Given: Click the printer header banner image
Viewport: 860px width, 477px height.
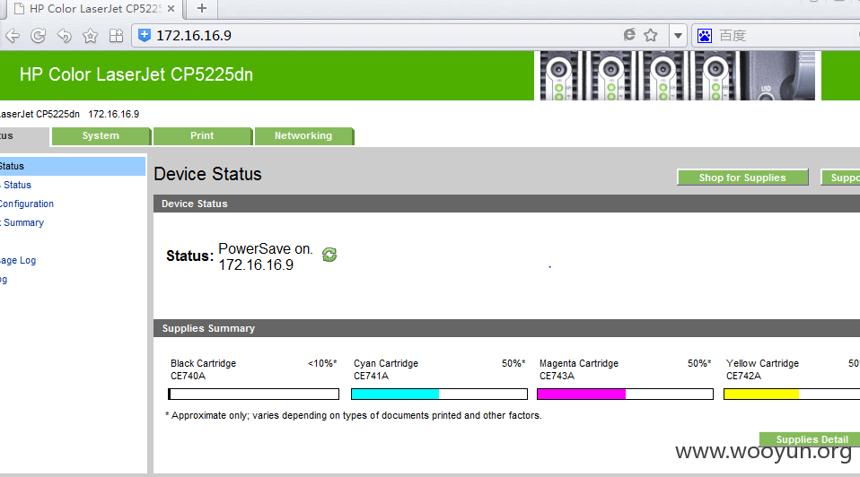Looking at the screenshot, I should pyautogui.click(x=678, y=75).
